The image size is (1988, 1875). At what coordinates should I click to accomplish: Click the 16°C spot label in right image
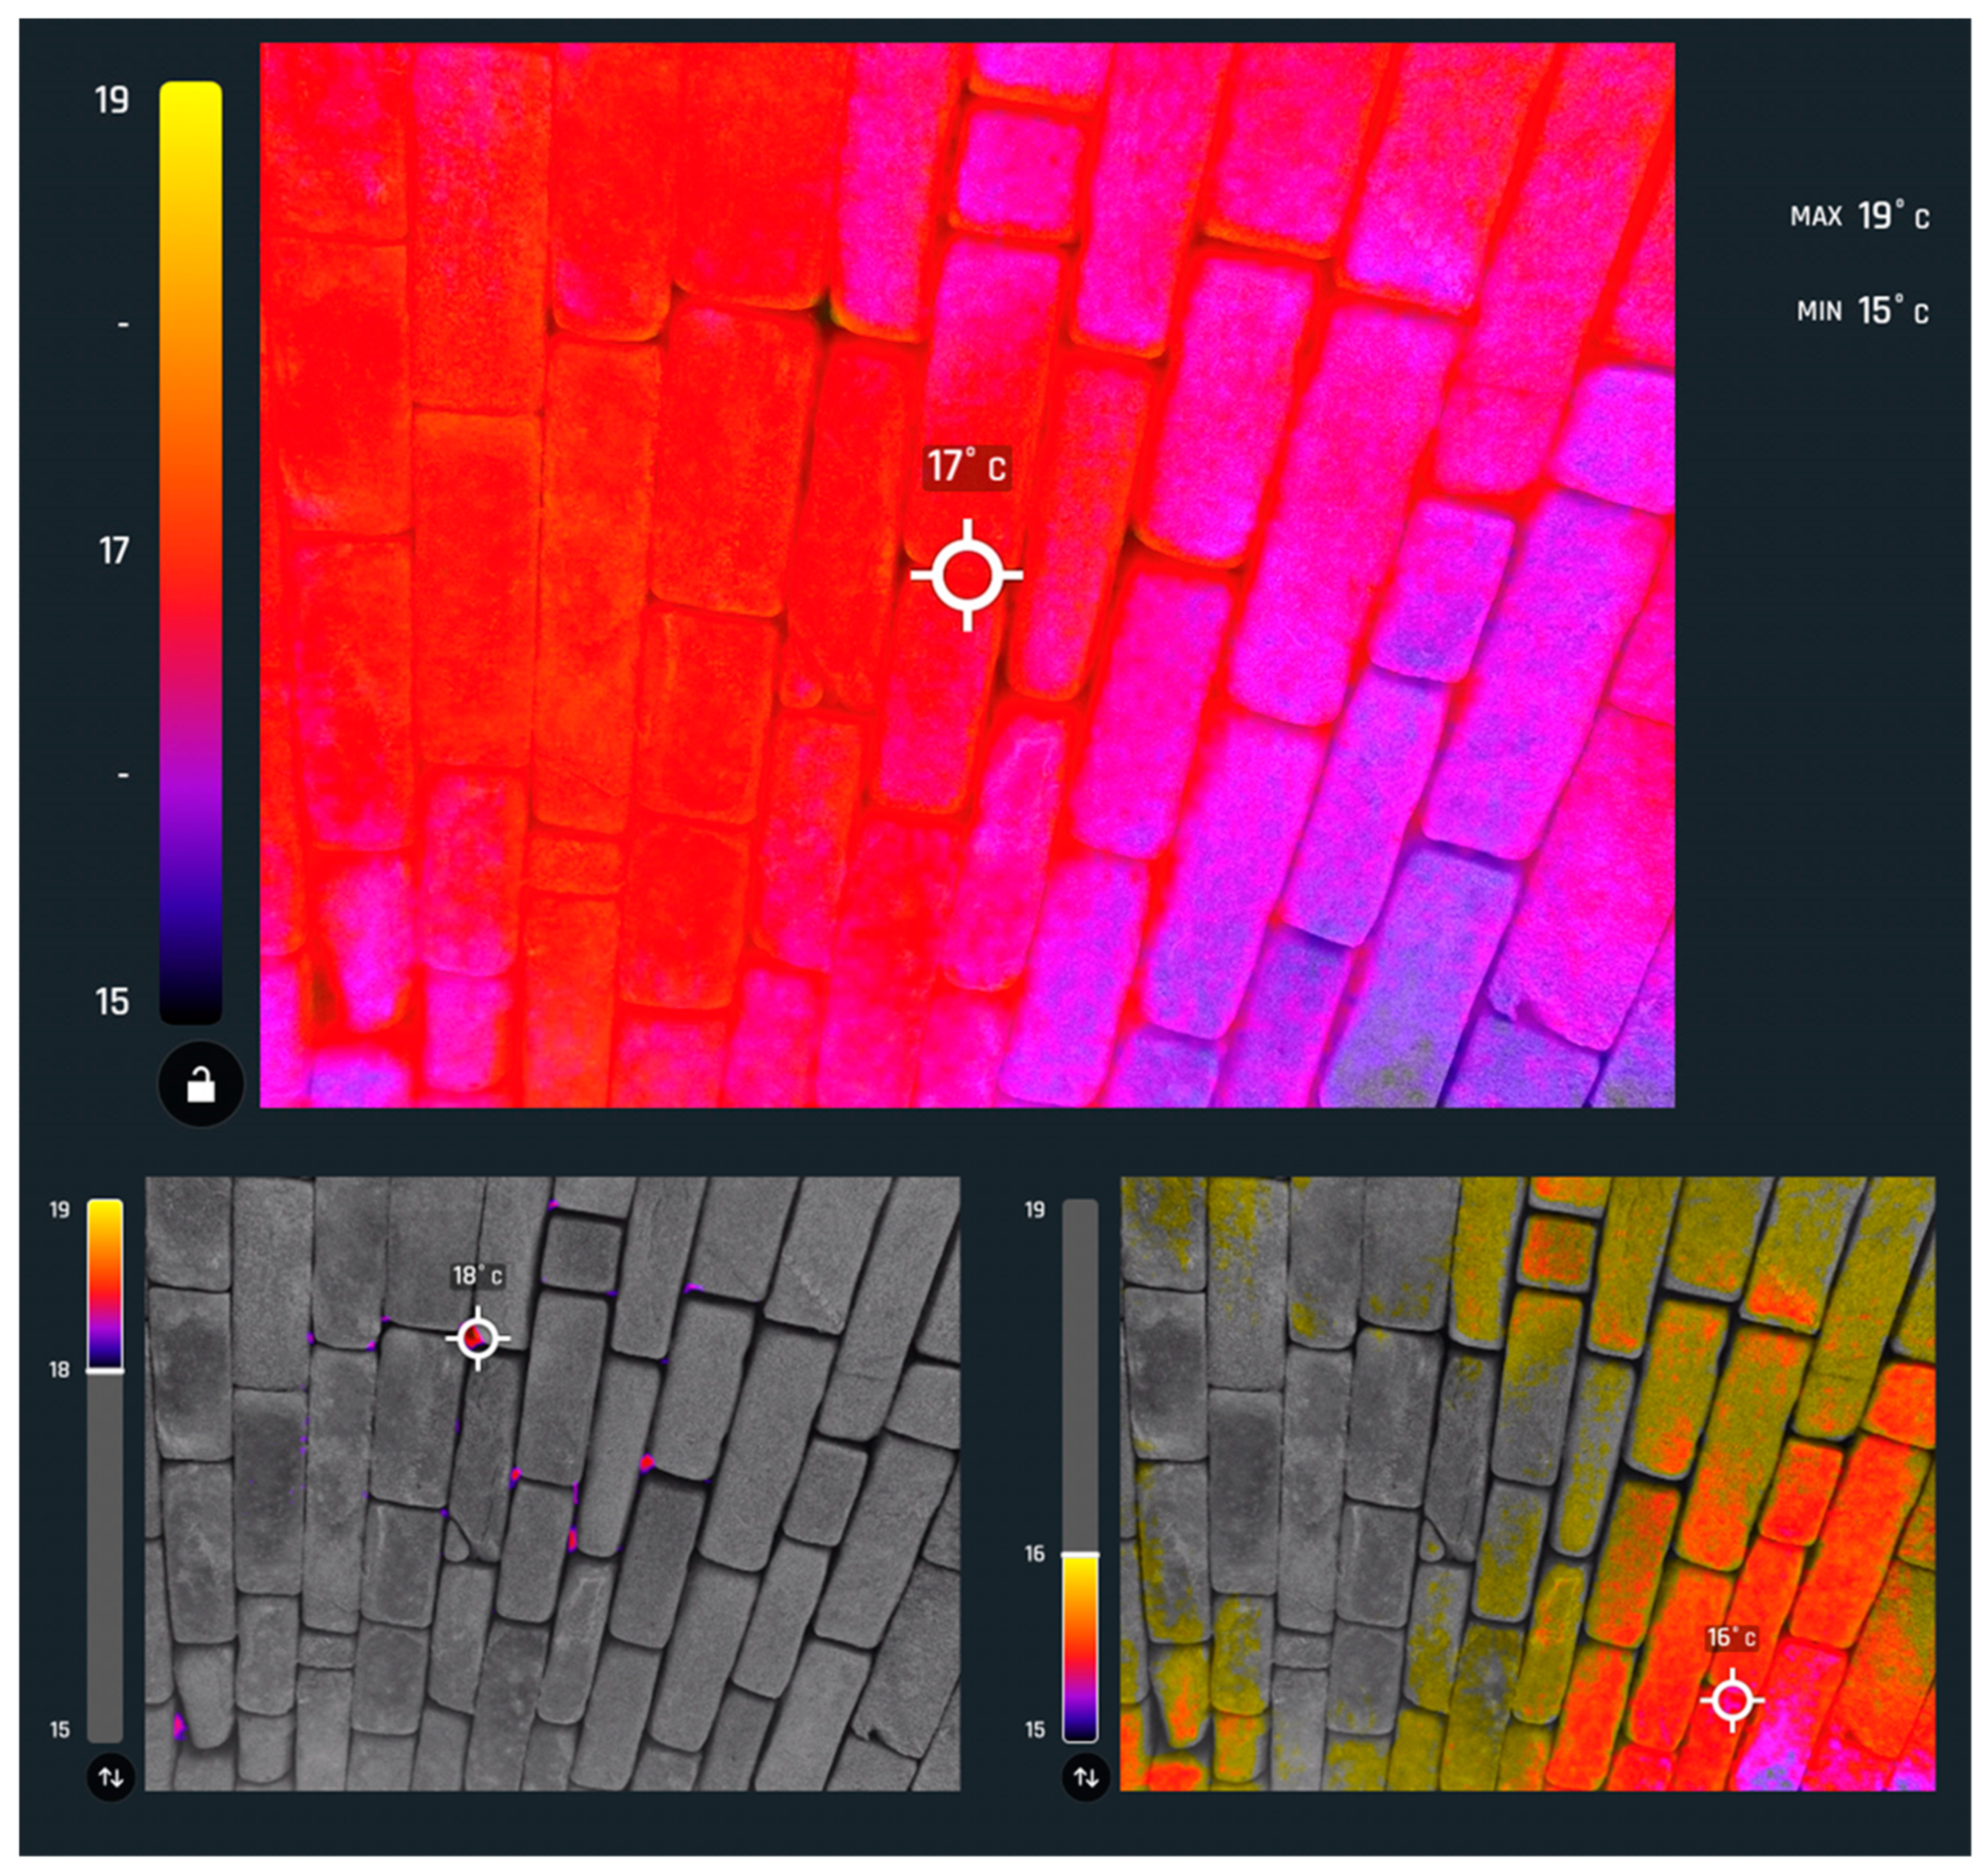tap(1732, 1638)
